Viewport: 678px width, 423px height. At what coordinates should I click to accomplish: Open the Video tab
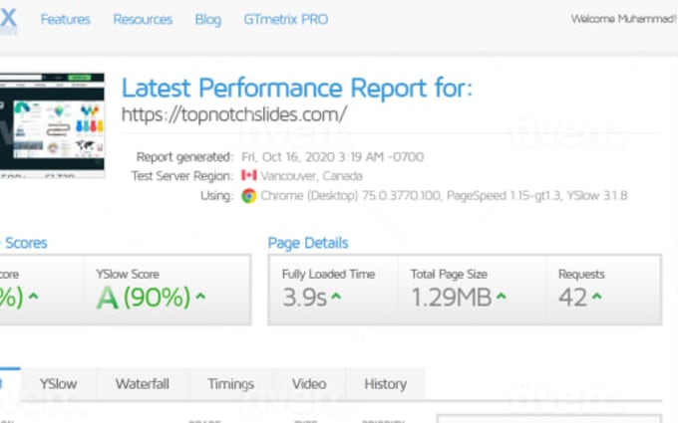coord(309,384)
